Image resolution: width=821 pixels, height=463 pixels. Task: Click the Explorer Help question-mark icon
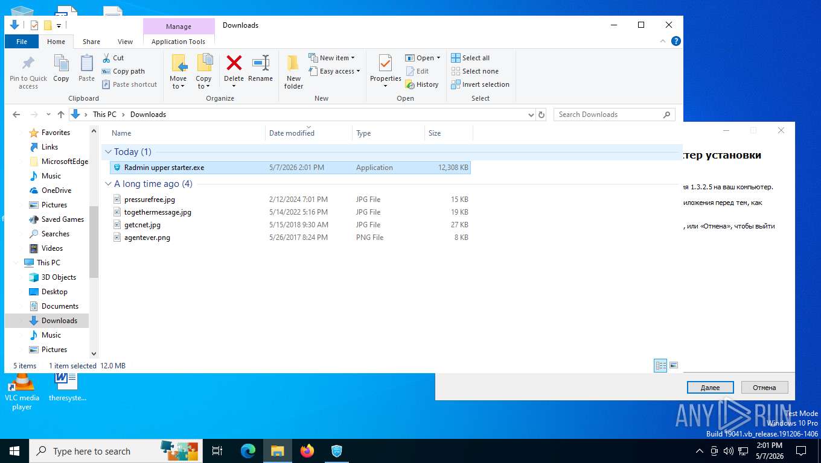[676, 41]
